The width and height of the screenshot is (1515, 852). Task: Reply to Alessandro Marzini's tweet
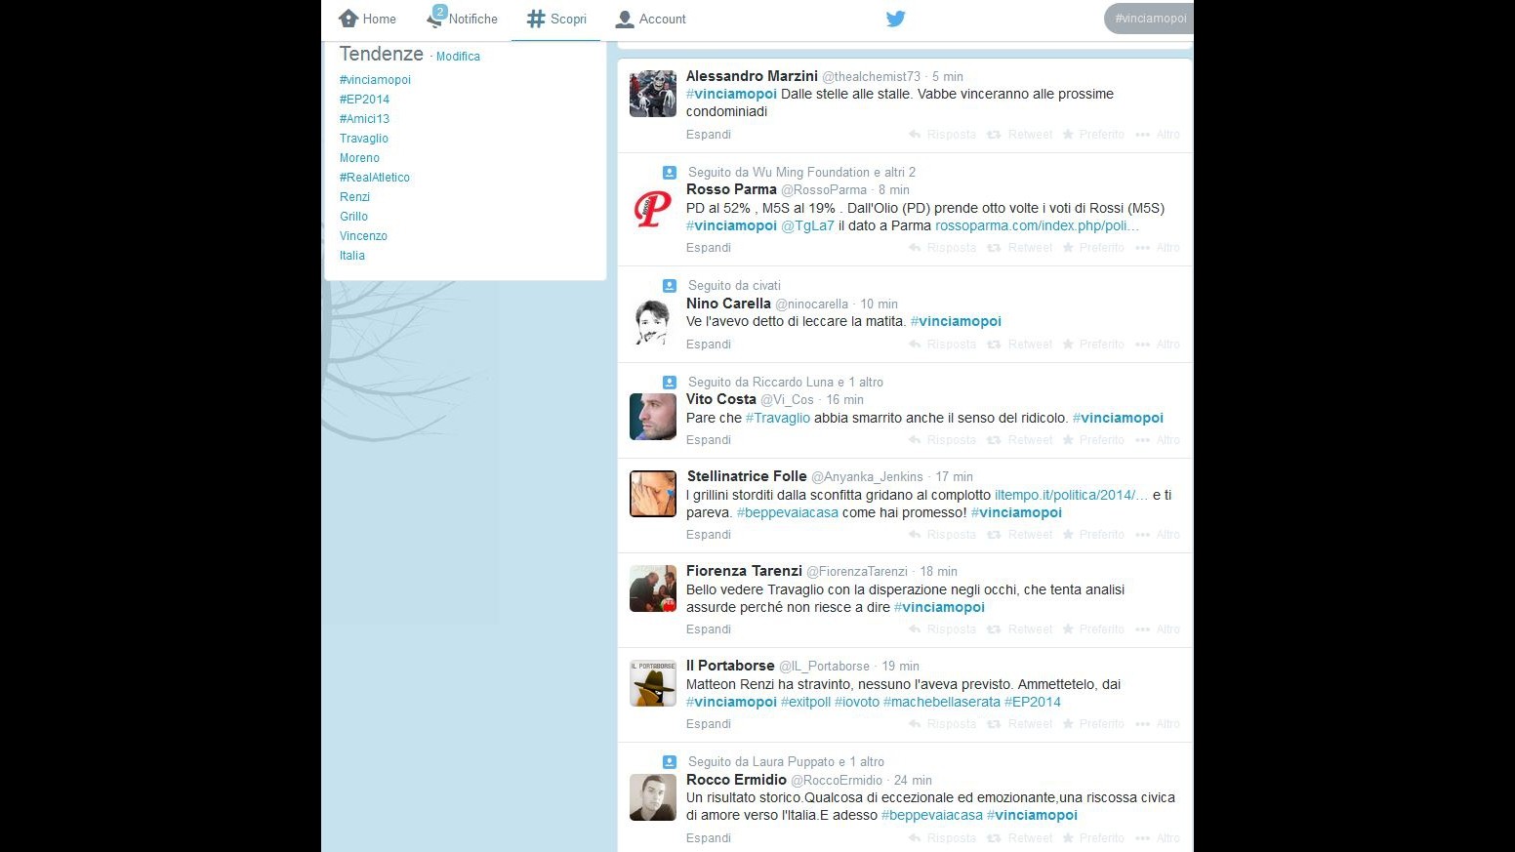point(942,135)
